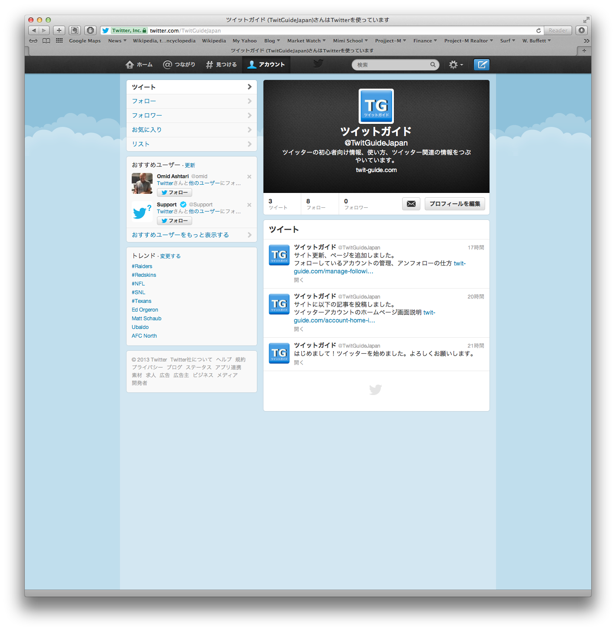Expand 開く on the 21時間 tweet
Image resolution: width=616 pixels, height=631 pixels.
(x=299, y=362)
